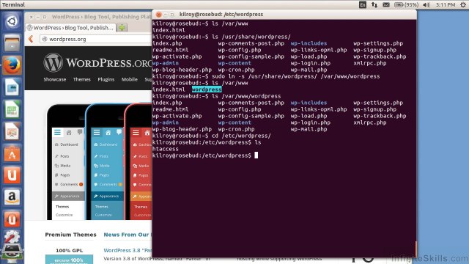
Task: Open Ubuntu Dash home launcher icon
Action: pyautogui.click(x=12, y=21)
